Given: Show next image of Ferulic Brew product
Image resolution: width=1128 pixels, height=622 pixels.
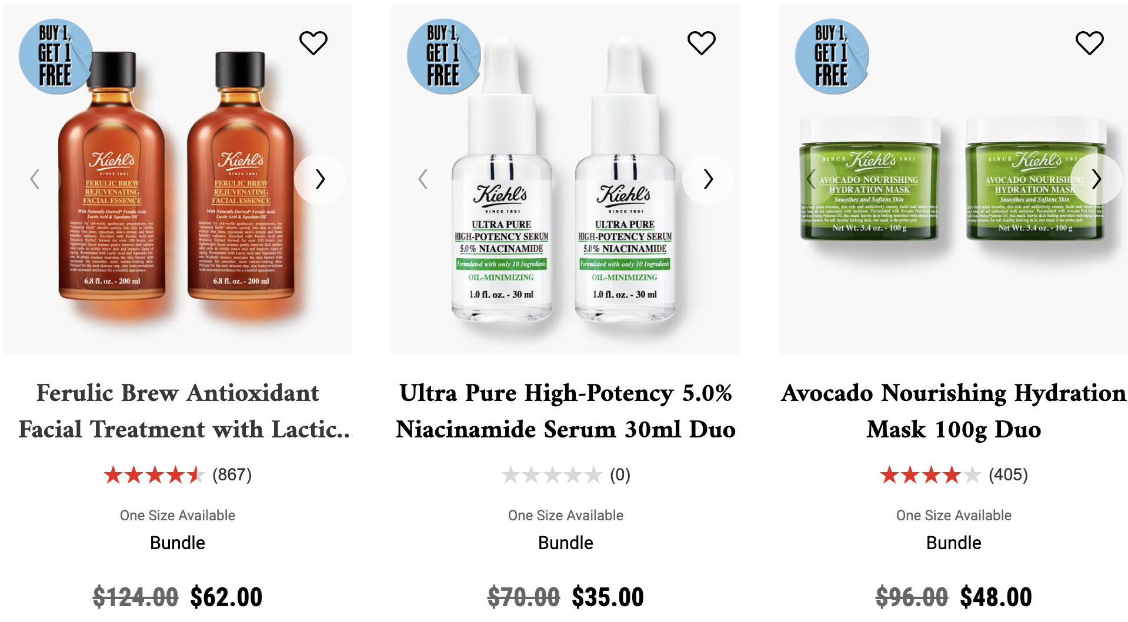Looking at the screenshot, I should [x=319, y=179].
